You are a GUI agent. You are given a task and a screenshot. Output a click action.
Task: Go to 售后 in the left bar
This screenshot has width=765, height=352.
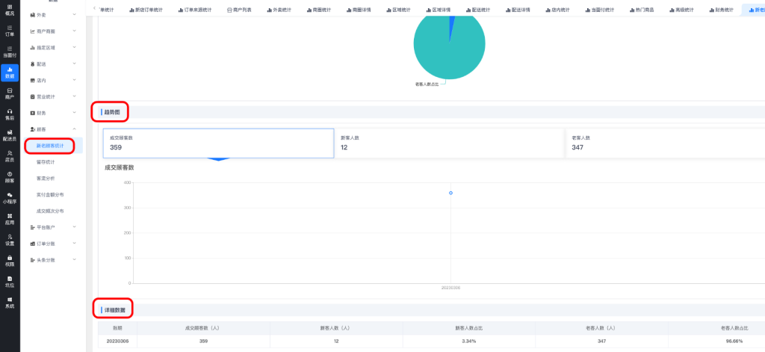(9, 114)
